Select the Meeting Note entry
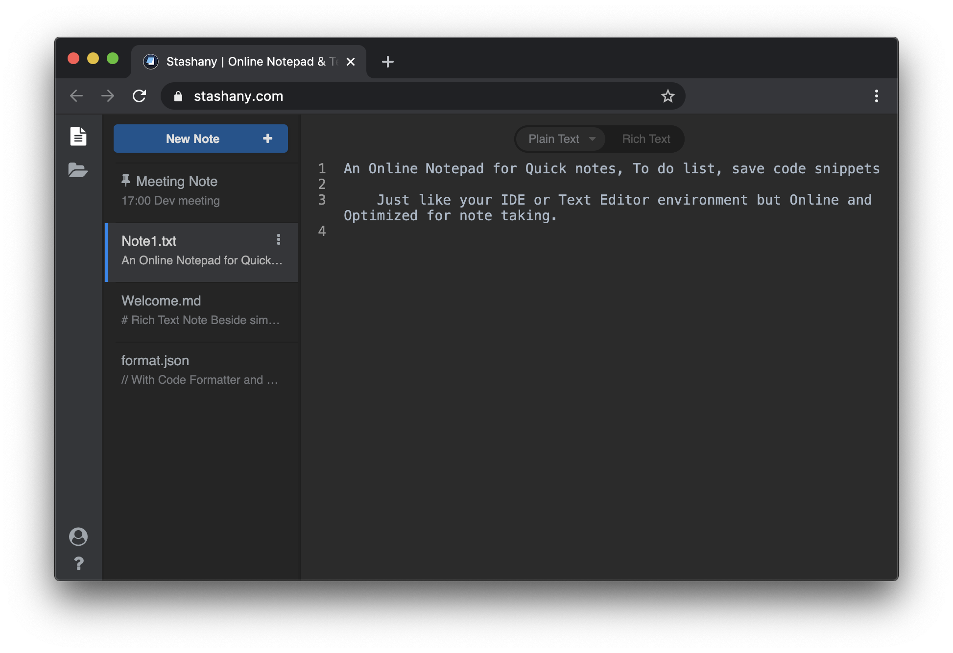The image size is (953, 653). pos(201,191)
